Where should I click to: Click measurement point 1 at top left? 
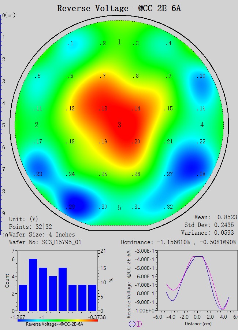tap(70, 44)
